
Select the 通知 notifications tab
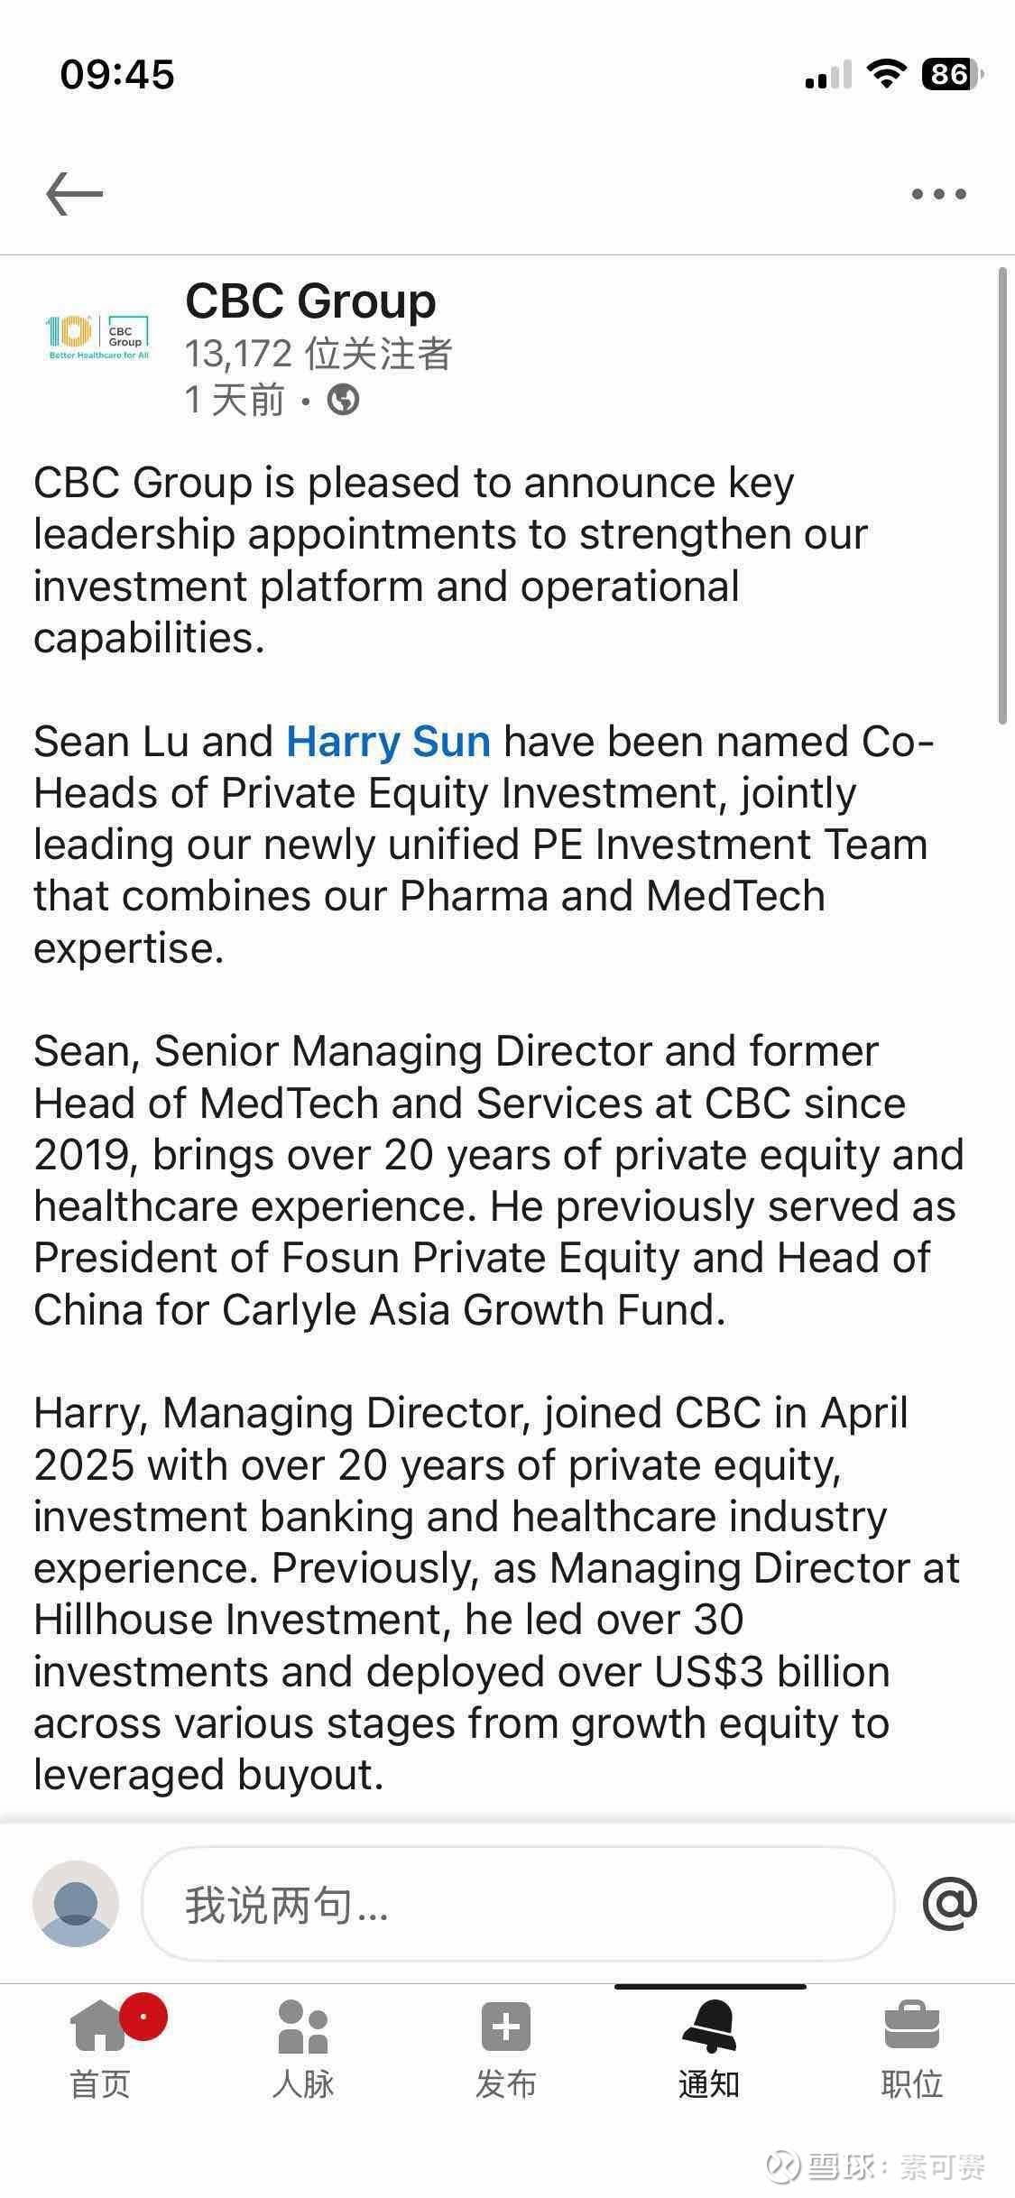(709, 2051)
